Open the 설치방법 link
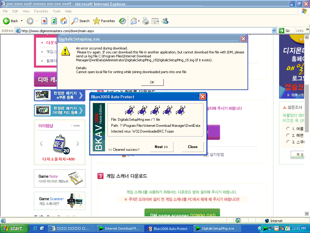 pos(217,154)
